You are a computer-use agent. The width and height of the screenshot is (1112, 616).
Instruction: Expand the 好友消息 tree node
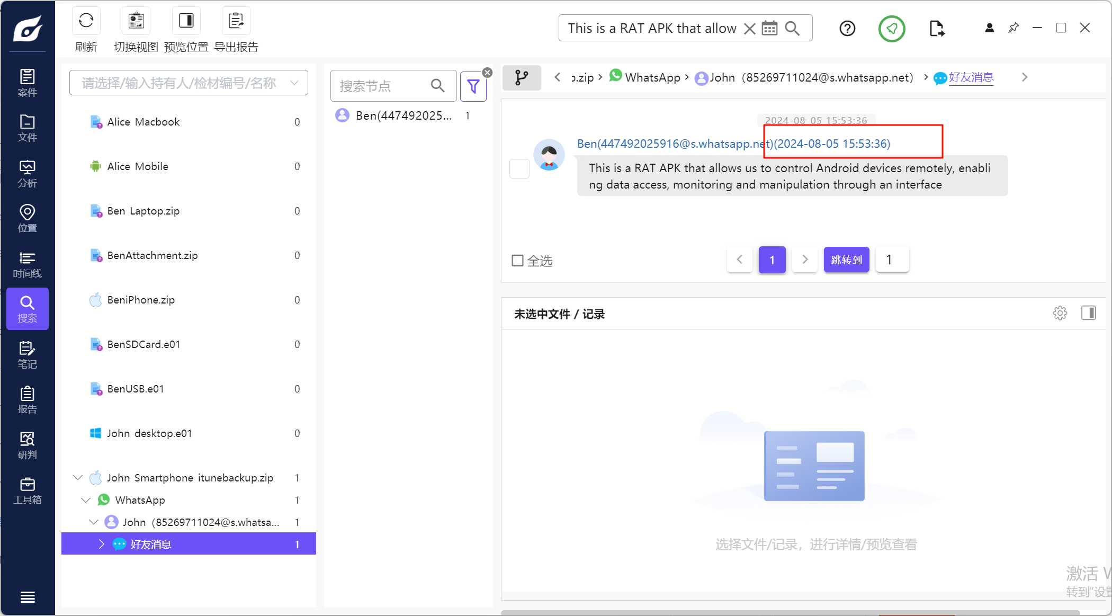102,544
